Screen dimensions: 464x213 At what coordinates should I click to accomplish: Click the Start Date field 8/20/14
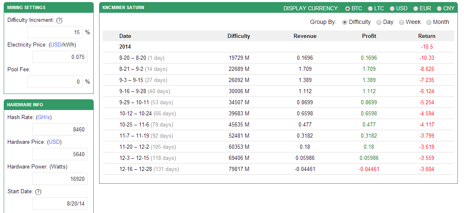point(60,204)
